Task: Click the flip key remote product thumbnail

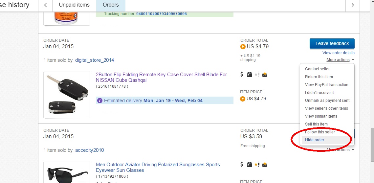Action: pyautogui.click(x=67, y=95)
